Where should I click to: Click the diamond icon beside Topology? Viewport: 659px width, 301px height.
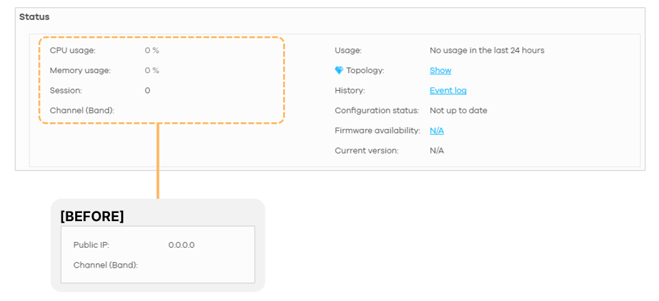[x=339, y=70]
